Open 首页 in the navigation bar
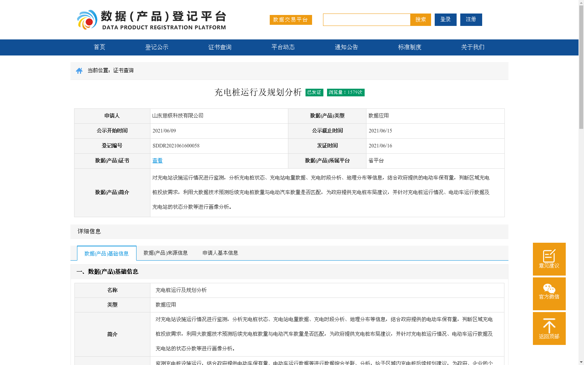Image resolution: width=584 pixels, height=365 pixels. tap(99, 47)
